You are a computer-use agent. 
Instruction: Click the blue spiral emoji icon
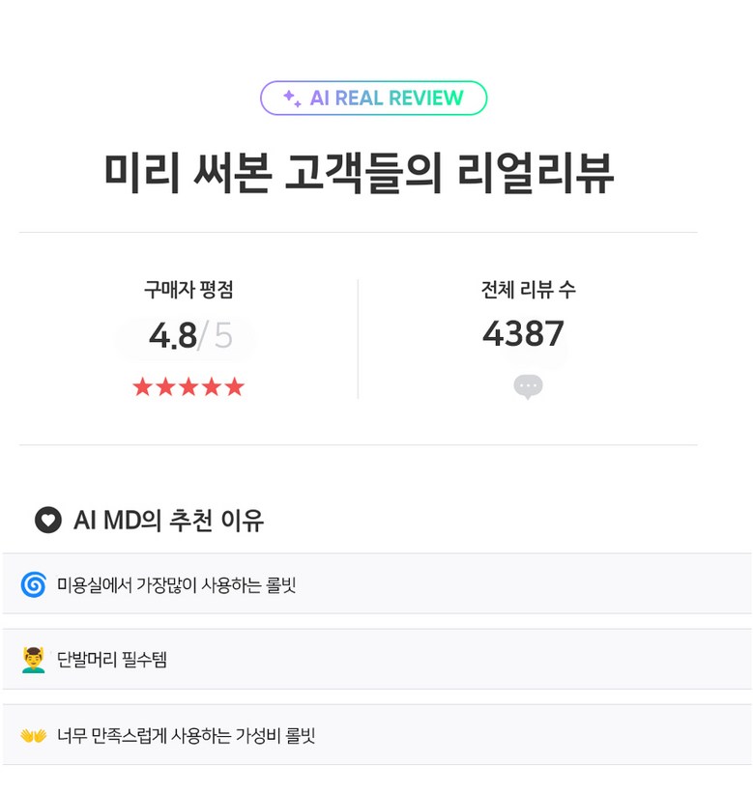coord(33,584)
